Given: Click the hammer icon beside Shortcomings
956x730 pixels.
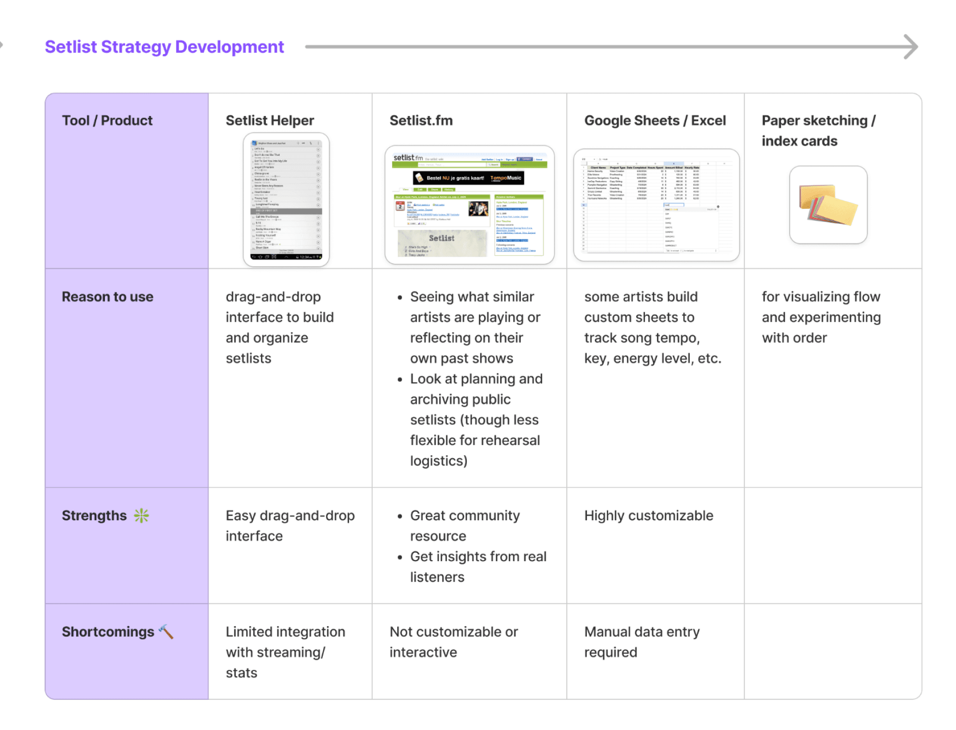Looking at the screenshot, I should 166,631.
